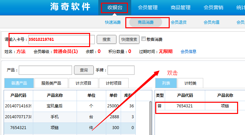Select the 商品消费 sub-tab

pos(146,22)
